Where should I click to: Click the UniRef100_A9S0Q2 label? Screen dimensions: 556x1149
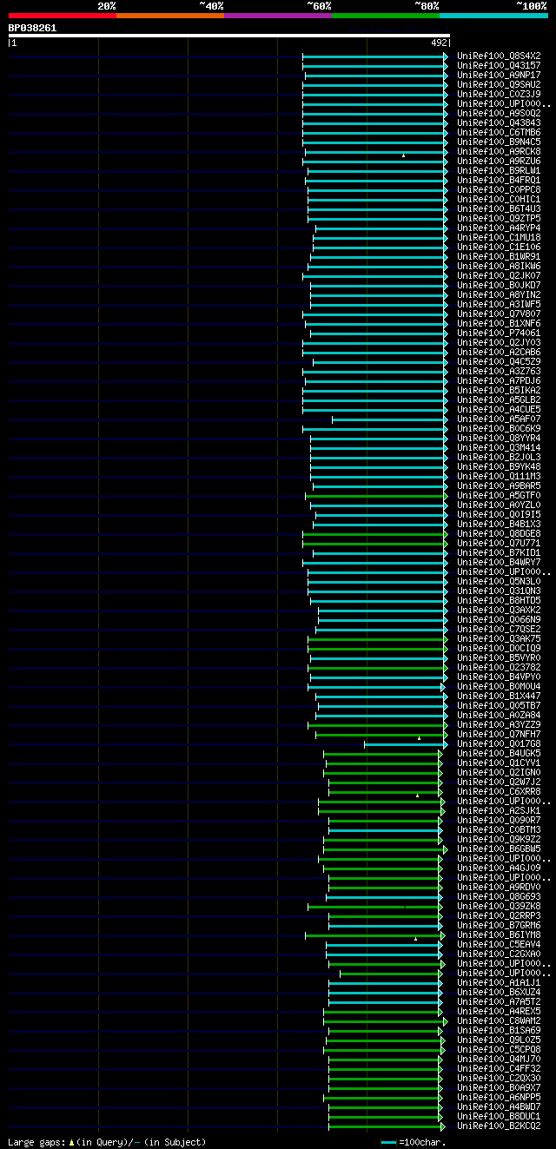tap(499, 113)
